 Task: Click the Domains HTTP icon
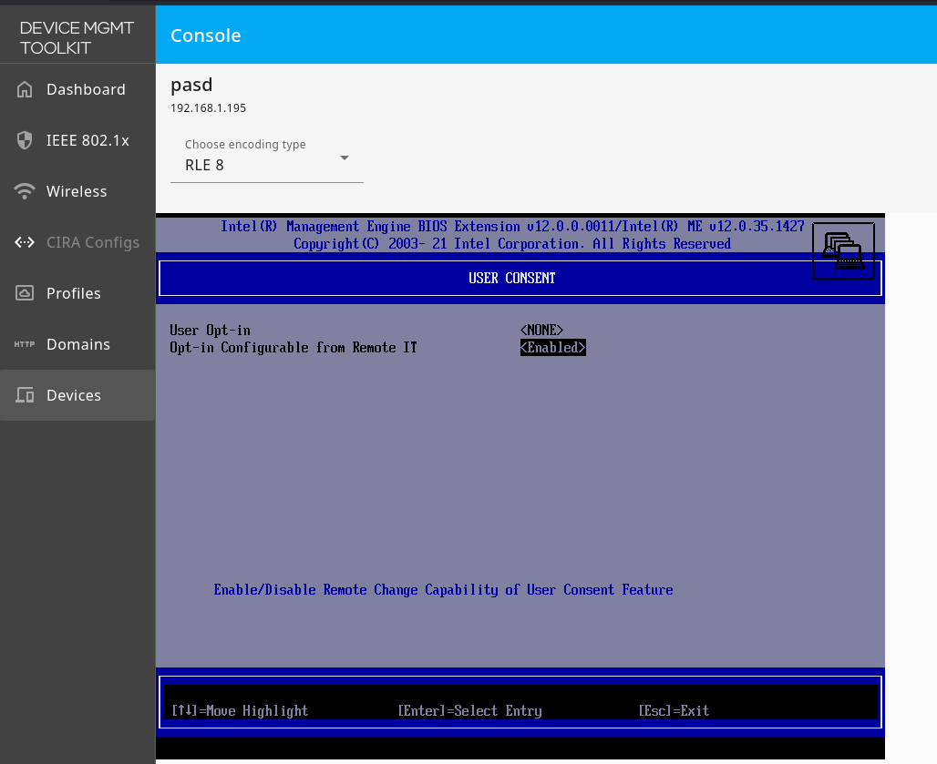tap(25, 344)
